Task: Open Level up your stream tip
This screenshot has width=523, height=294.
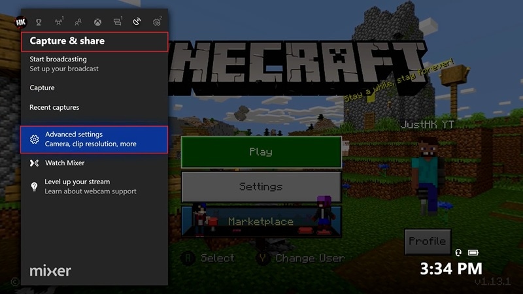Action: coord(94,186)
